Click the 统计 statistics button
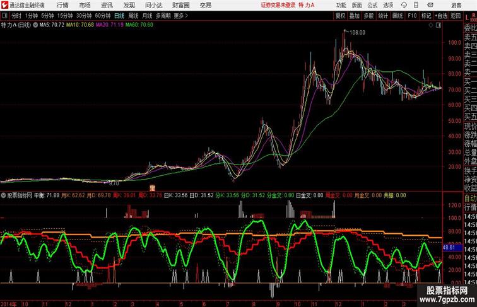The image size is (477, 307). coord(383,16)
